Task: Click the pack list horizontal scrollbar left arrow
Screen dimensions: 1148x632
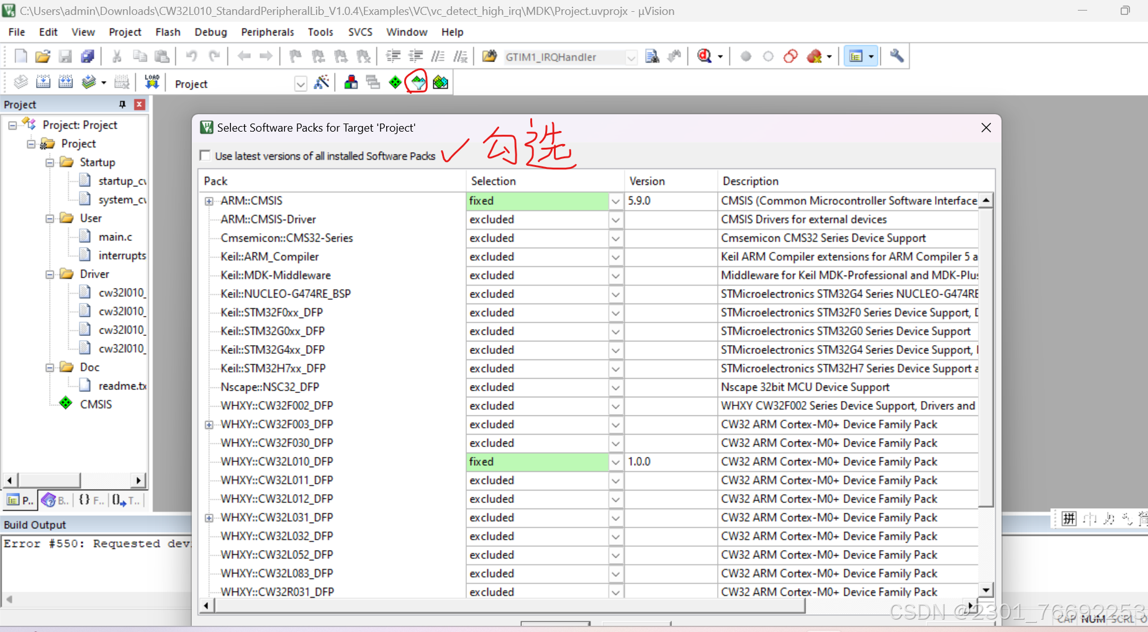Action: pos(206,605)
